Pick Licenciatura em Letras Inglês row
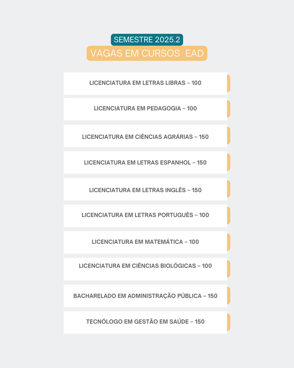 pos(145,190)
